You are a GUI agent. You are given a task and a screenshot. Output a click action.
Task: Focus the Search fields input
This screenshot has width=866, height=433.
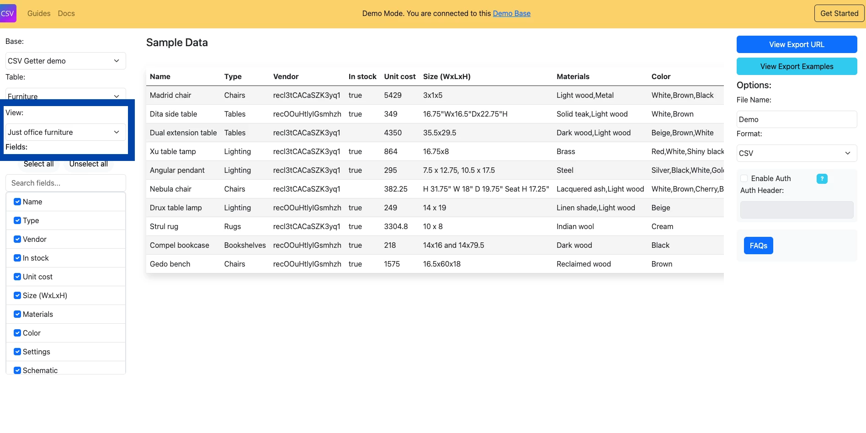(x=66, y=183)
